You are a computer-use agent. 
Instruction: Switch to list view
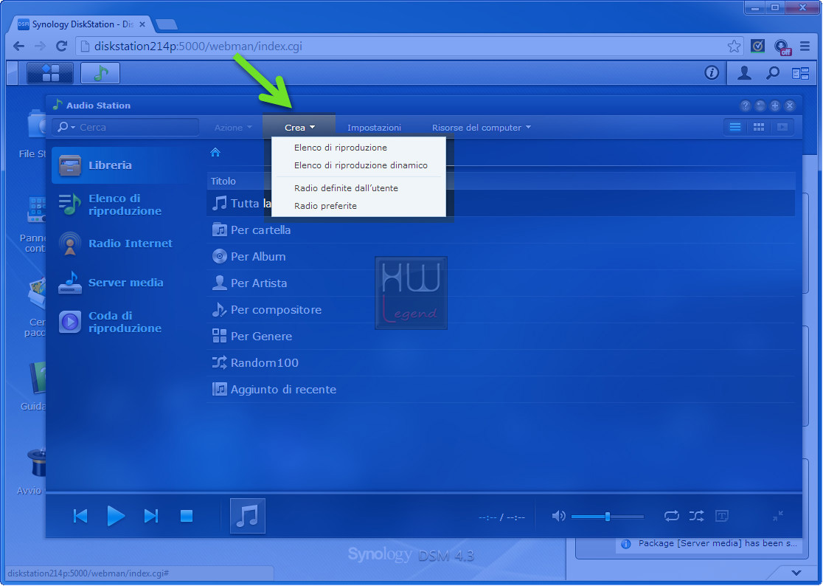[735, 127]
